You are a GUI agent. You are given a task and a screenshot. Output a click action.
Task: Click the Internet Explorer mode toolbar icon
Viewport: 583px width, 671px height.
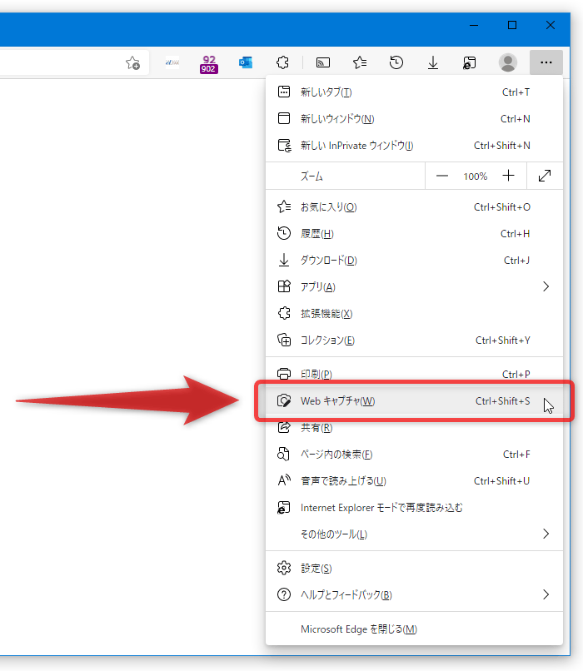[470, 63]
